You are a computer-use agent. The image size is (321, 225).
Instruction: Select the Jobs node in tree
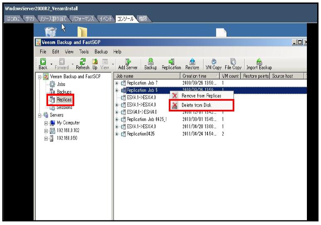(61, 84)
